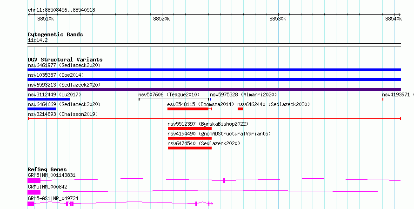The width and height of the screenshot is (414, 209).
Task: Click the nsv6593213 (Sedlazeck2020) label
Action: (x=64, y=85)
